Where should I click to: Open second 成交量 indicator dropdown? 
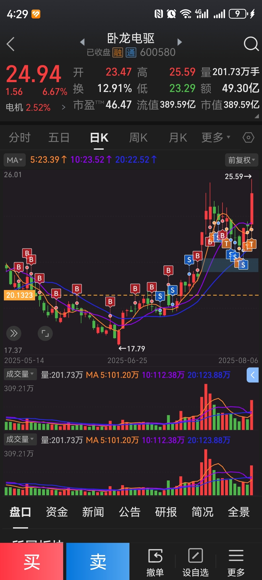[x=20, y=439]
